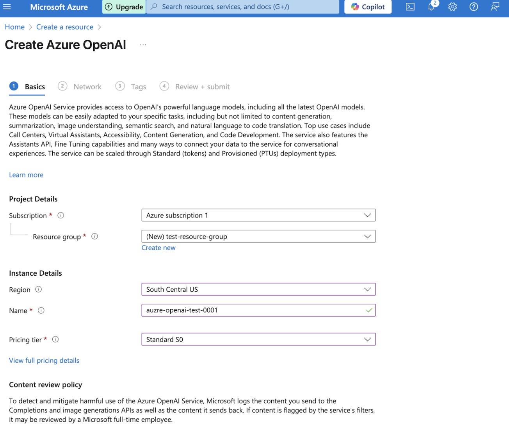Open portal settings gear
The image size is (509, 432).
pos(452,7)
